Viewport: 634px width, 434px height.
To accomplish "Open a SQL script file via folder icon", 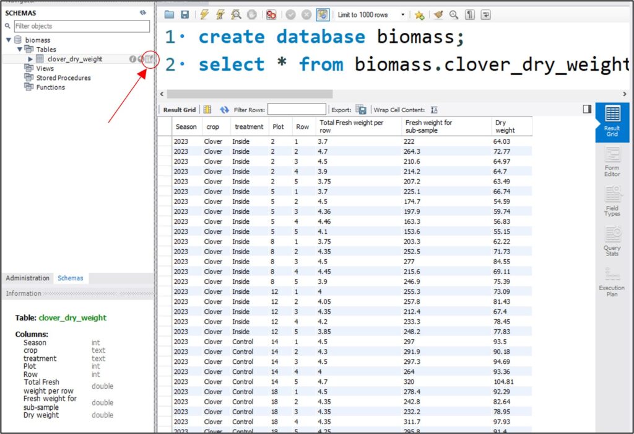I will pyautogui.click(x=170, y=15).
